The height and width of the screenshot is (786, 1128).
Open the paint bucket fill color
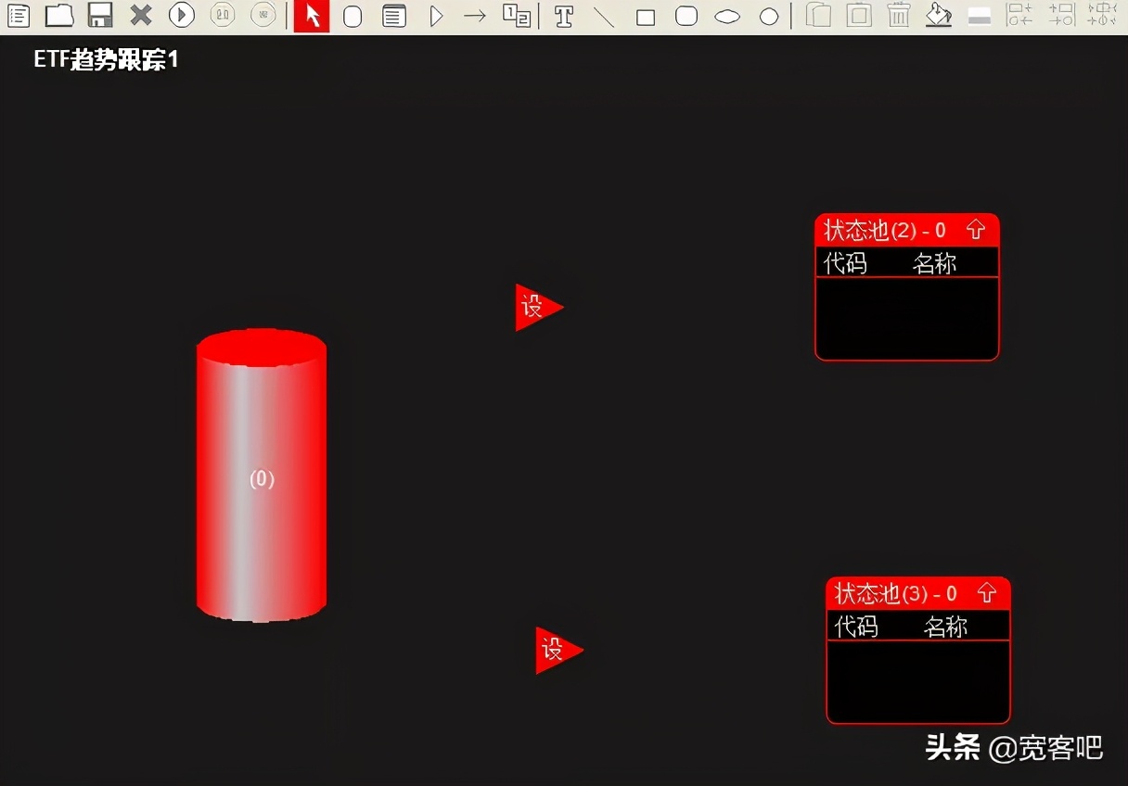point(939,16)
